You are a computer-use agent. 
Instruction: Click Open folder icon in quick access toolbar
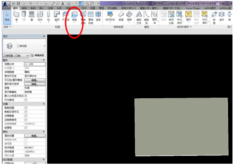pos(14,3)
